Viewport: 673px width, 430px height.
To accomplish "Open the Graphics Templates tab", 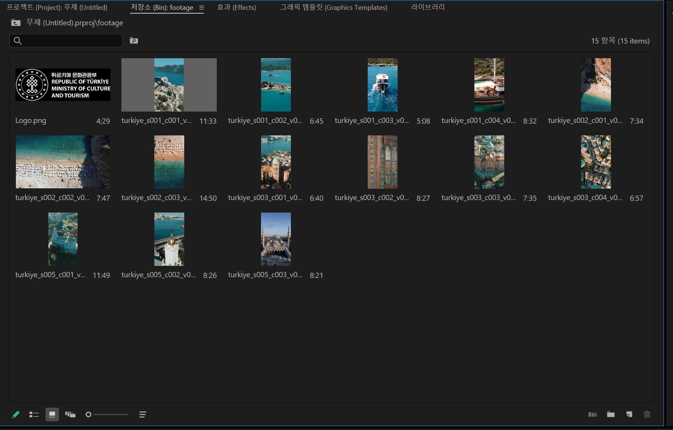I will [333, 8].
